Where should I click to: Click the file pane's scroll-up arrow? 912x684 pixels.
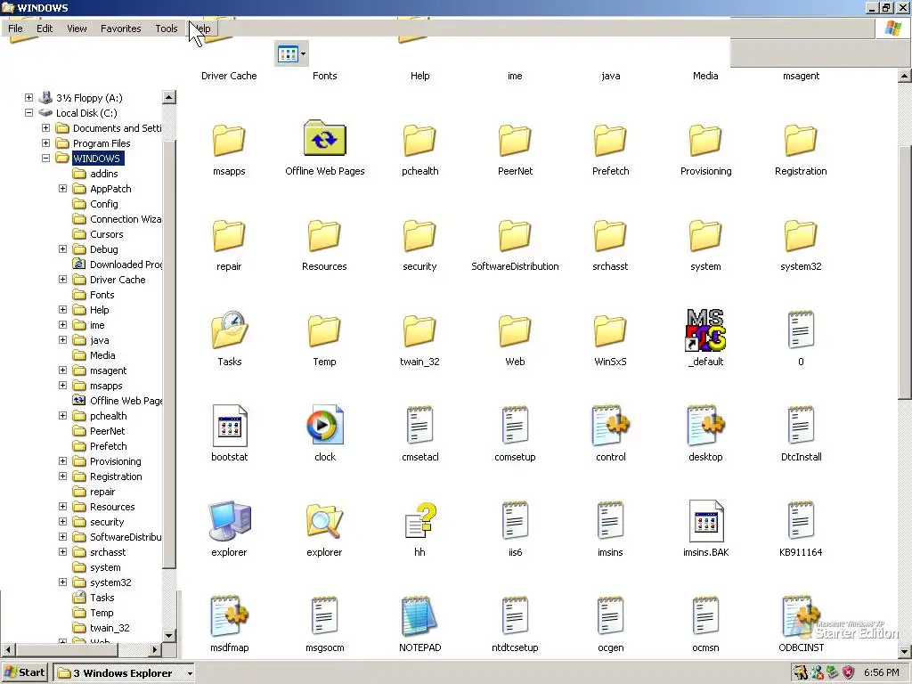905,76
